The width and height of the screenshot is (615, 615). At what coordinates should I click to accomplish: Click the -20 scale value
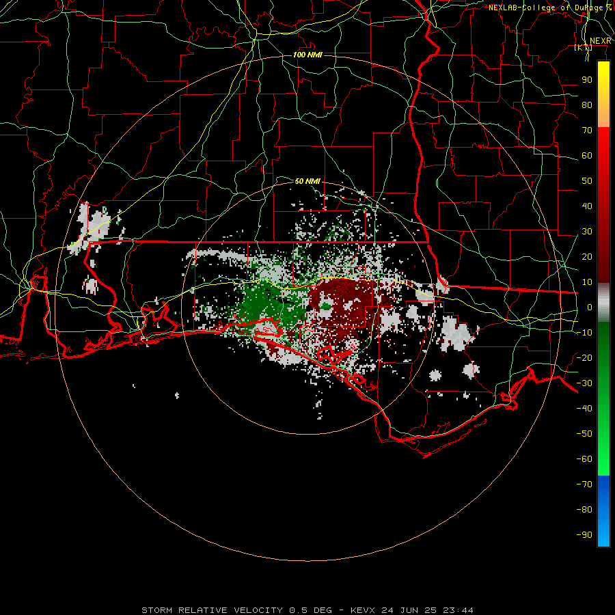coord(584,357)
